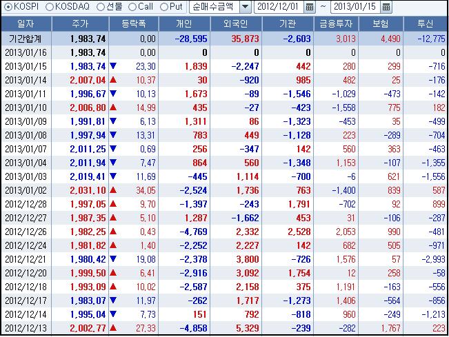Viewport: 449px width, 337px height.
Task: Click the down arrow on 2013/01/07 row
Action: 113,148
